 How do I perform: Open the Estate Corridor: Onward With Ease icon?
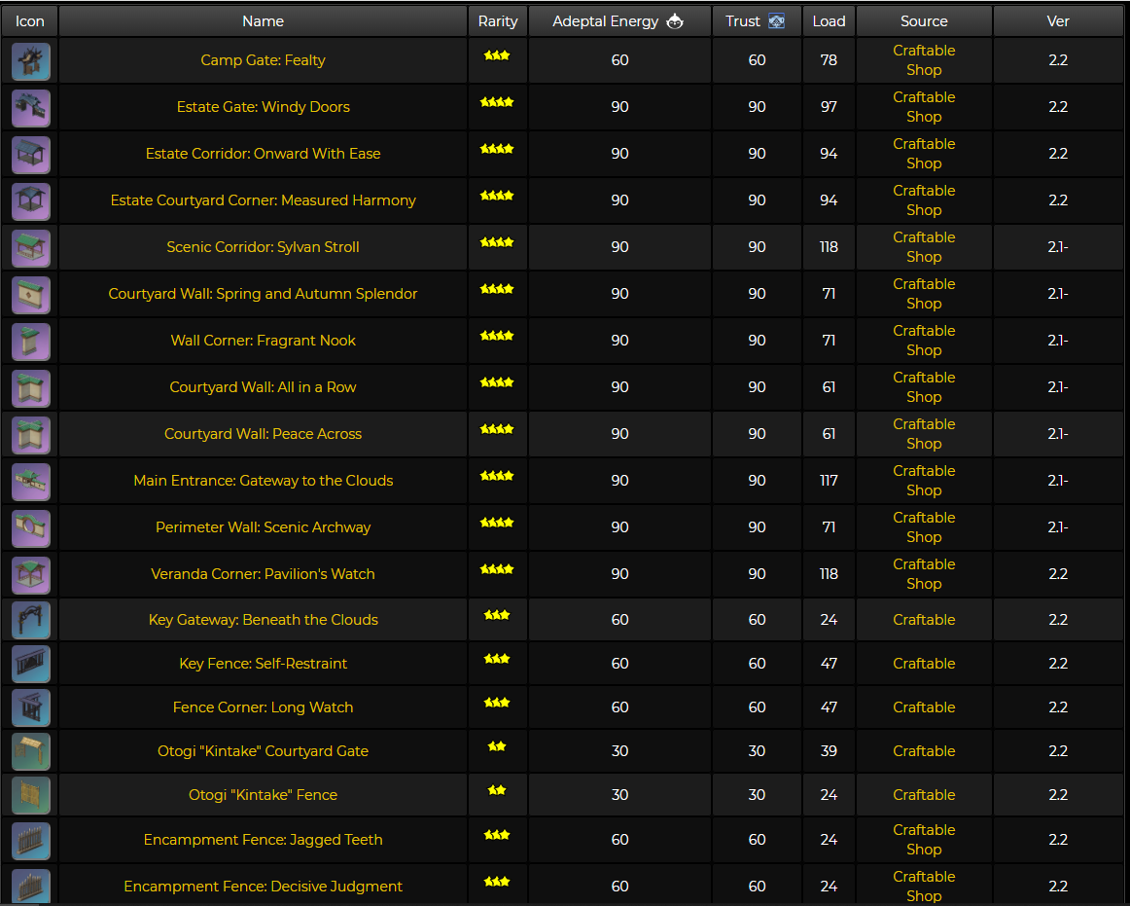point(31,155)
